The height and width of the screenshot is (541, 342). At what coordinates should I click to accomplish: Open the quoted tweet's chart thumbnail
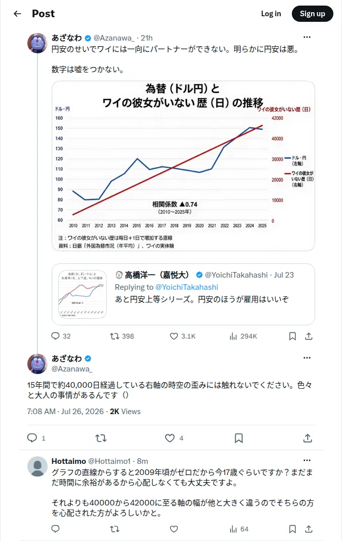[x=83, y=294]
